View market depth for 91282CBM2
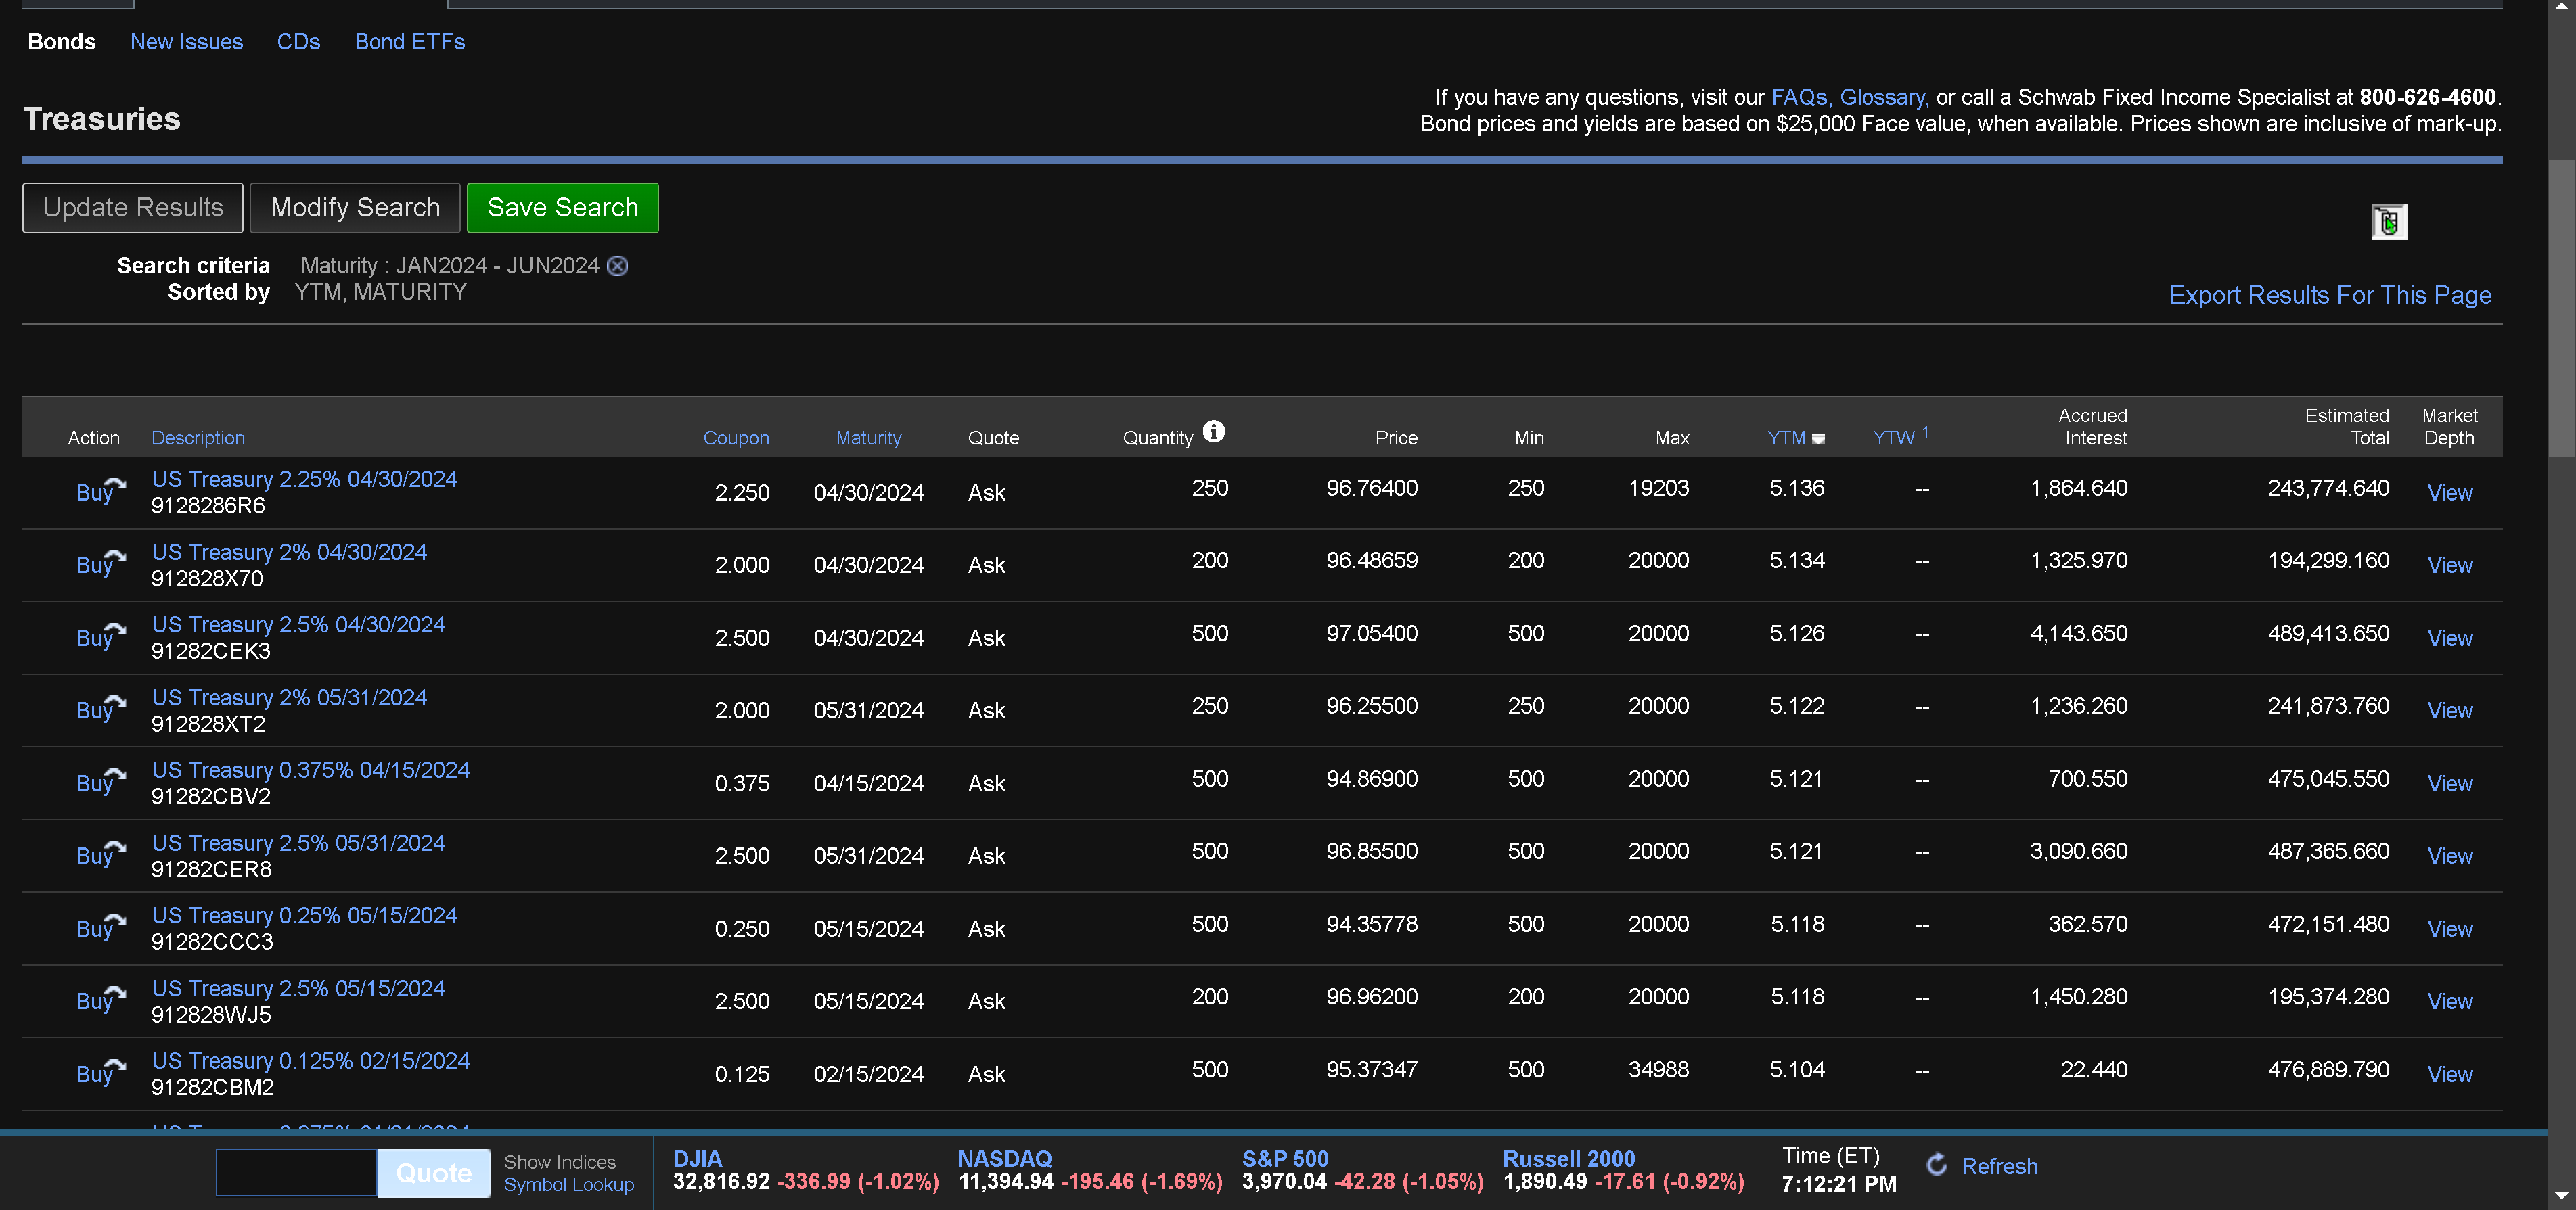 (2450, 1074)
